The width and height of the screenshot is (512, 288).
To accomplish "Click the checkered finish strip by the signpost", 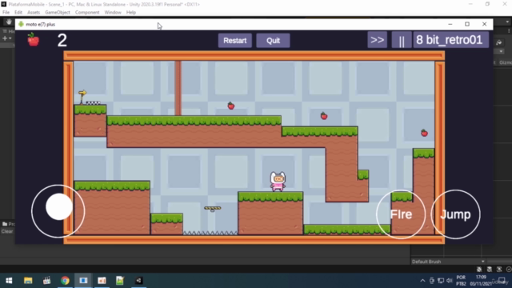I will point(93,103).
